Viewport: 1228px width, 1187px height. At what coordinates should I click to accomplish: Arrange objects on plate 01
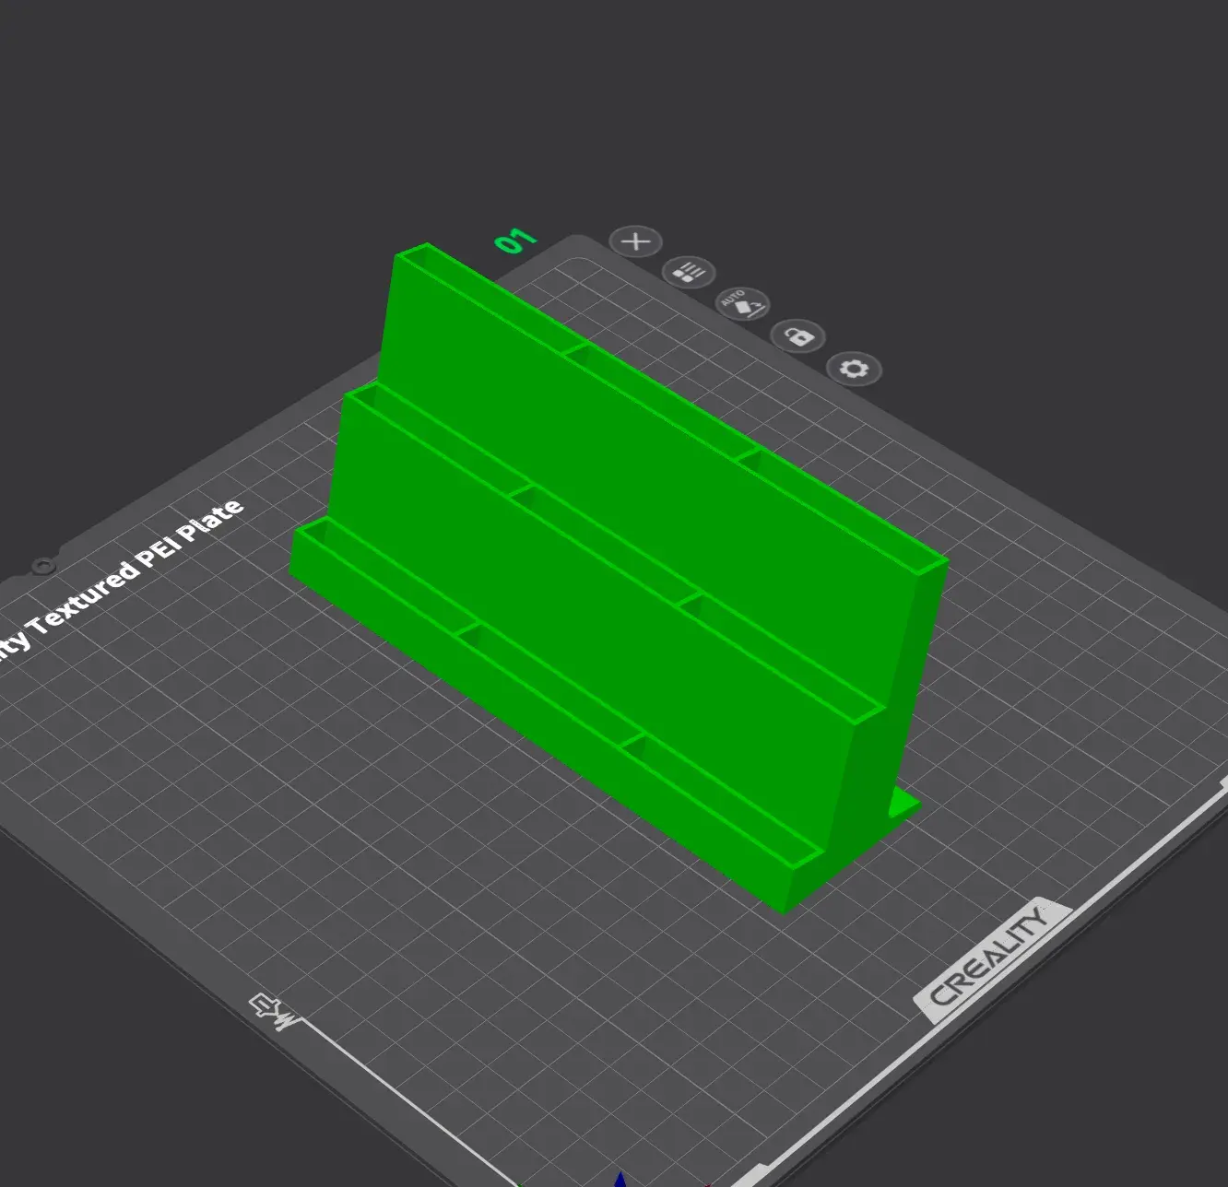point(689,272)
